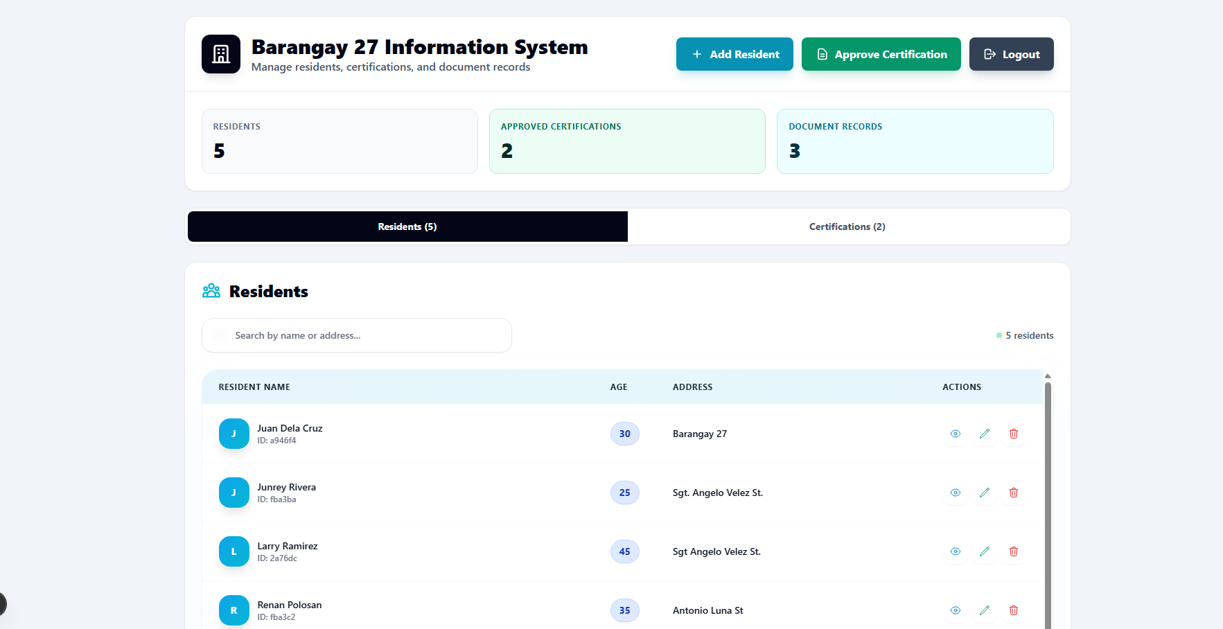Click age badge 30
This screenshot has height=629, width=1223.
pyautogui.click(x=625, y=434)
